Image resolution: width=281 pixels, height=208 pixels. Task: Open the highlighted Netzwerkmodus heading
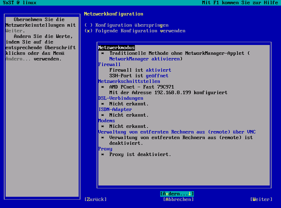pos(117,47)
